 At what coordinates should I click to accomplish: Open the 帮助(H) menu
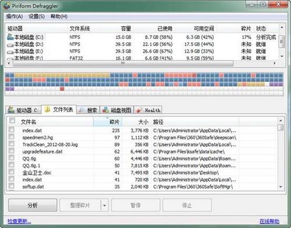[59, 16]
